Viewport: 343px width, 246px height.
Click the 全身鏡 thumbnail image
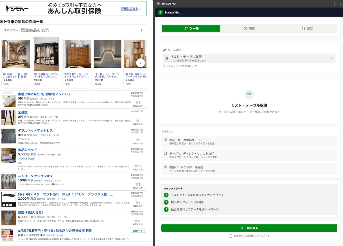point(9,118)
